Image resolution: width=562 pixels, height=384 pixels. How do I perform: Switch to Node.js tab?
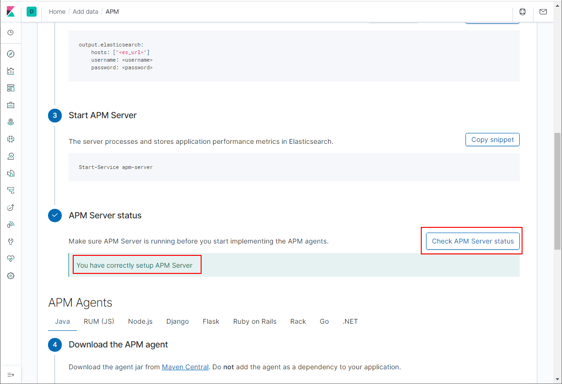coord(140,321)
